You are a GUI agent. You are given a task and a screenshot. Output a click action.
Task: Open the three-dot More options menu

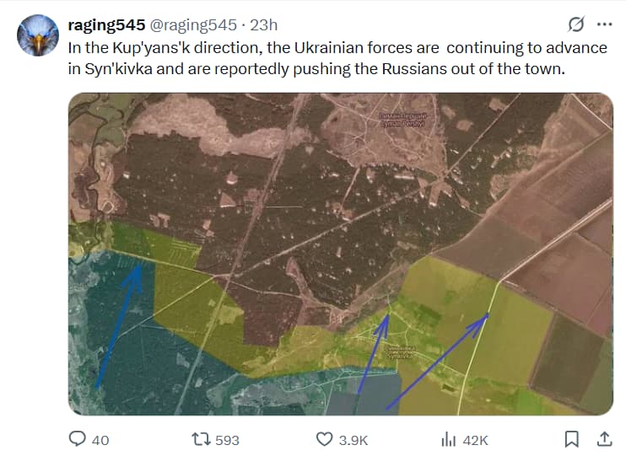(x=604, y=24)
